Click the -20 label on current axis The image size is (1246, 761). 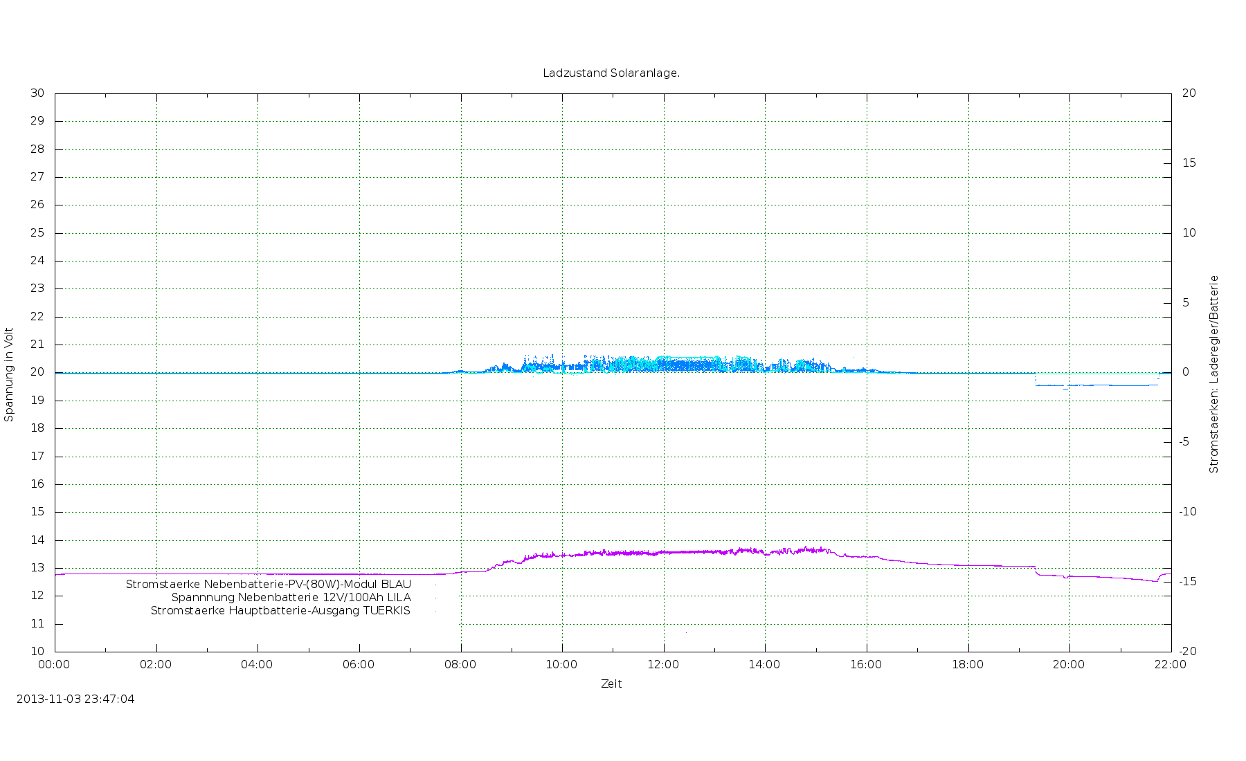coord(1188,652)
